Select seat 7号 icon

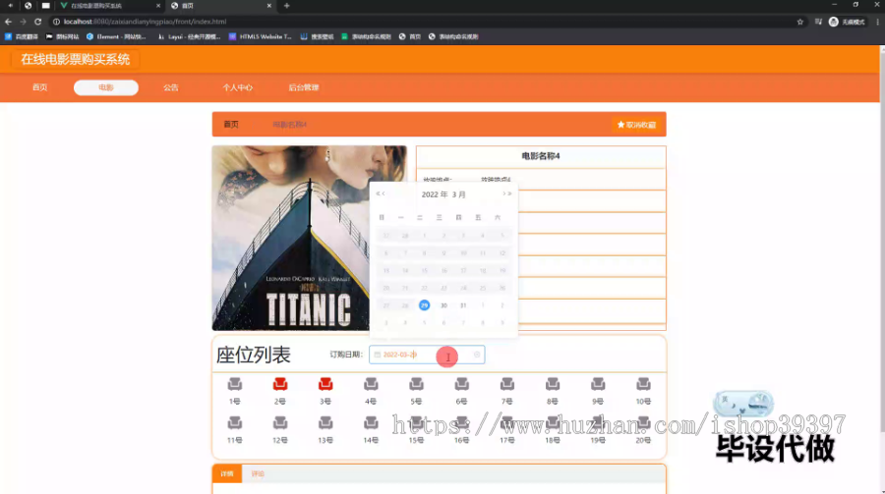[x=506, y=384]
